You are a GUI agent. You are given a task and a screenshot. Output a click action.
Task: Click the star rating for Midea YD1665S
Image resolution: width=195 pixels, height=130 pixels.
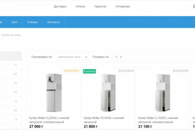pos(126,71)
